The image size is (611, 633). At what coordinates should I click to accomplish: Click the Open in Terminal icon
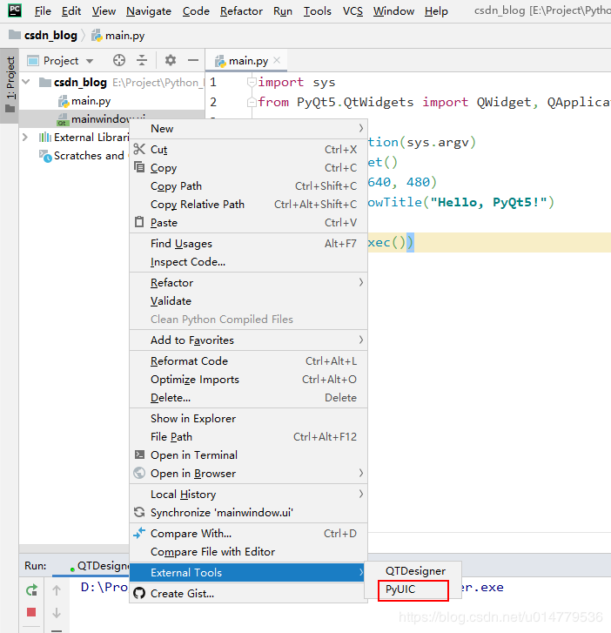139,455
